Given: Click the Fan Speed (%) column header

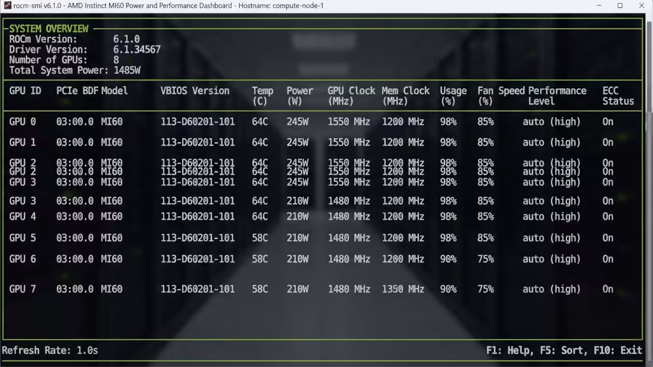Looking at the screenshot, I should [501, 96].
